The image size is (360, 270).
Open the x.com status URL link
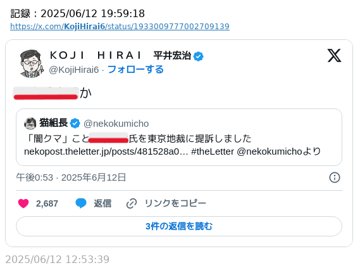click(x=120, y=27)
